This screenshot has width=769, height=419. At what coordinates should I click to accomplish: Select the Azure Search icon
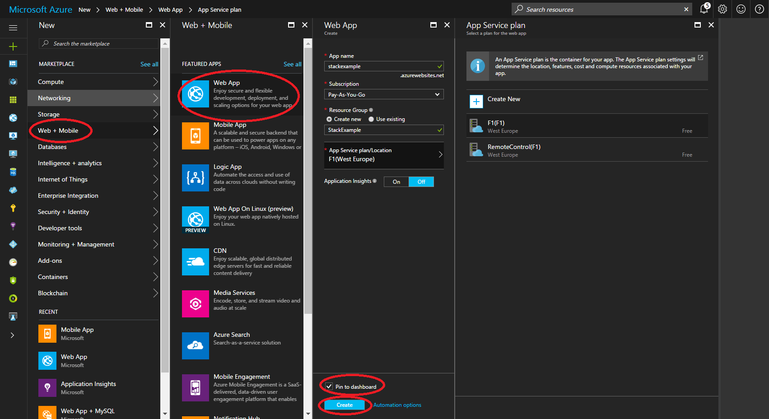click(196, 346)
